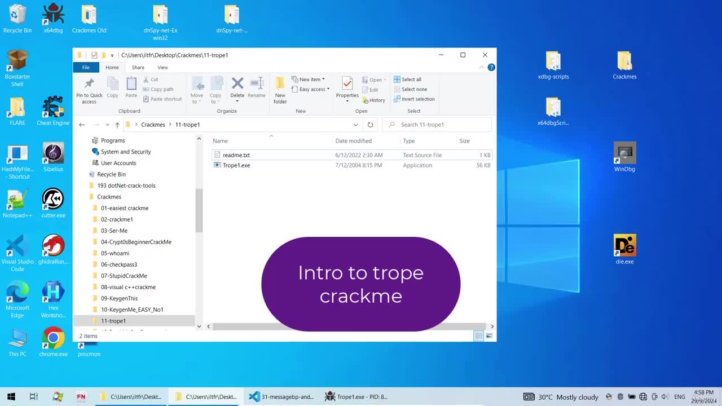Open Quick Access Toolbar customize dropdown
Image resolution: width=722 pixels, height=406 pixels.
click(x=112, y=55)
